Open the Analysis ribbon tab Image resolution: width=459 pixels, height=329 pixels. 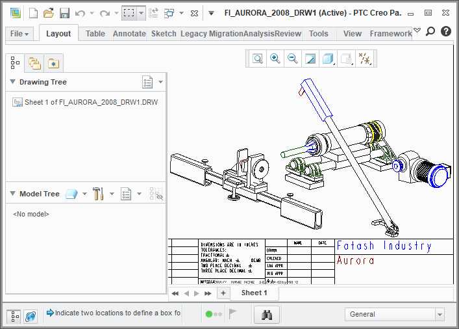(259, 34)
